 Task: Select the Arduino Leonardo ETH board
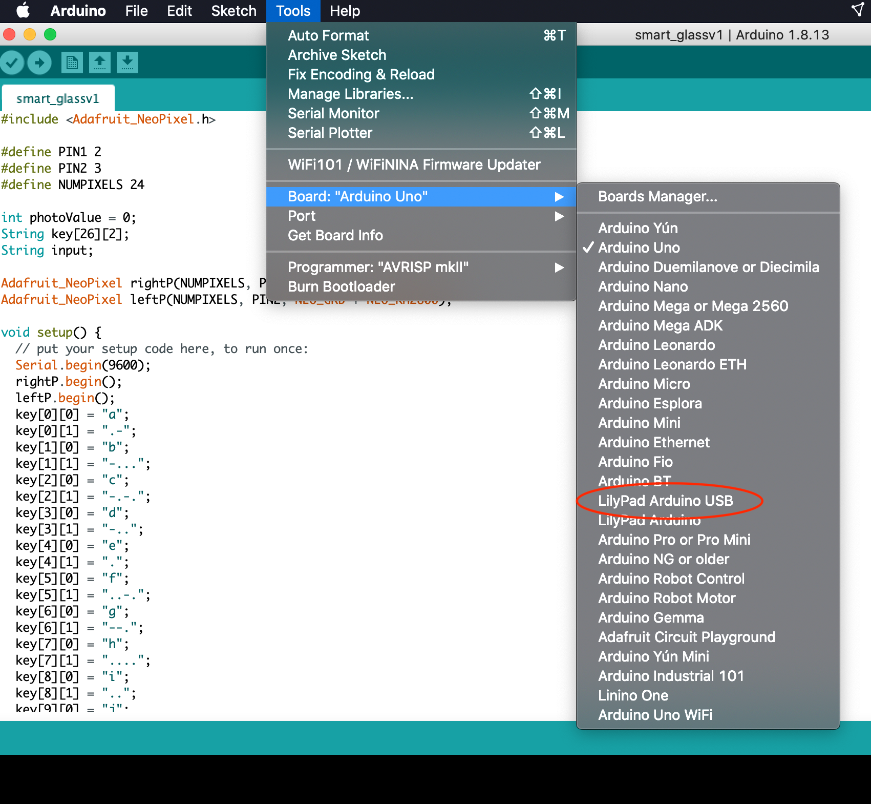(708, 364)
